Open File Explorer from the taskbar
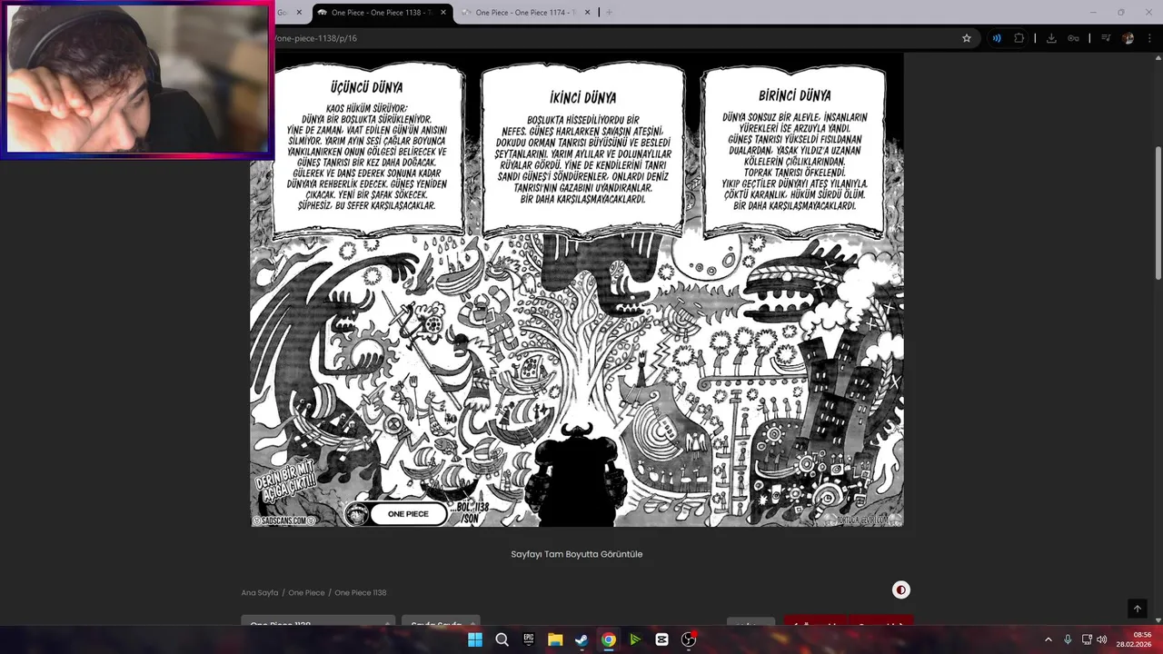 (555, 639)
